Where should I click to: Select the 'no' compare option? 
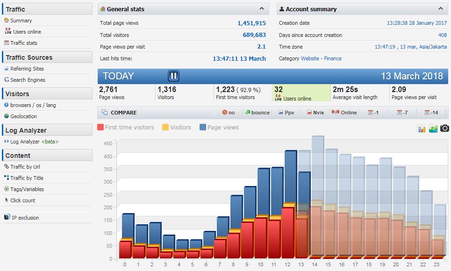point(229,113)
